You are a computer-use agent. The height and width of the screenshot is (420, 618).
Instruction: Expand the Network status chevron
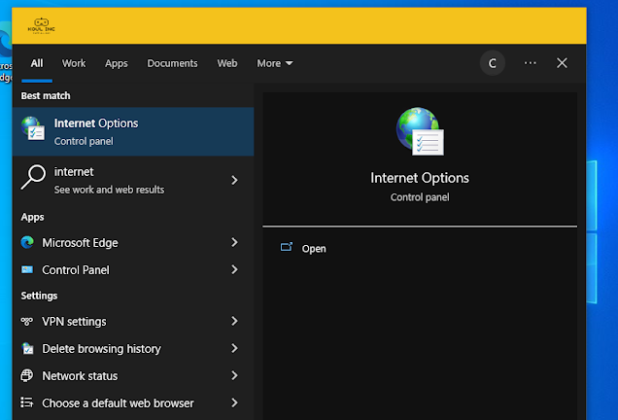234,375
